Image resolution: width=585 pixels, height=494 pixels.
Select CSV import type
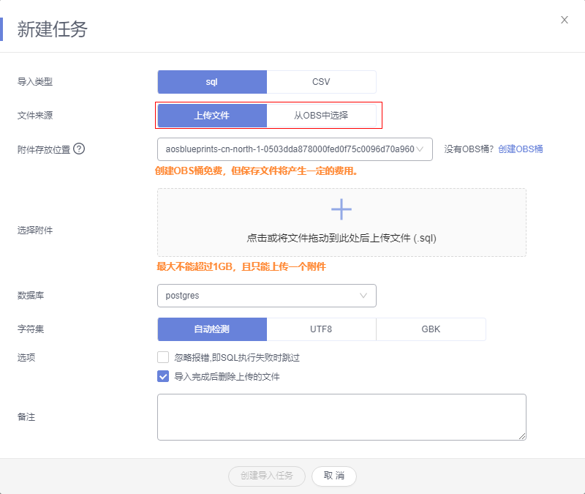321,82
